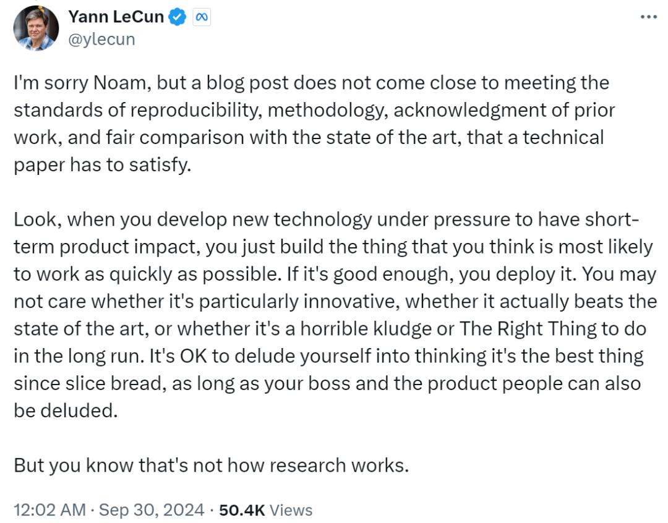Click the paragraph starting "Look, when you develop"
Viewport: 668px width, 523px height.
tap(334, 315)
